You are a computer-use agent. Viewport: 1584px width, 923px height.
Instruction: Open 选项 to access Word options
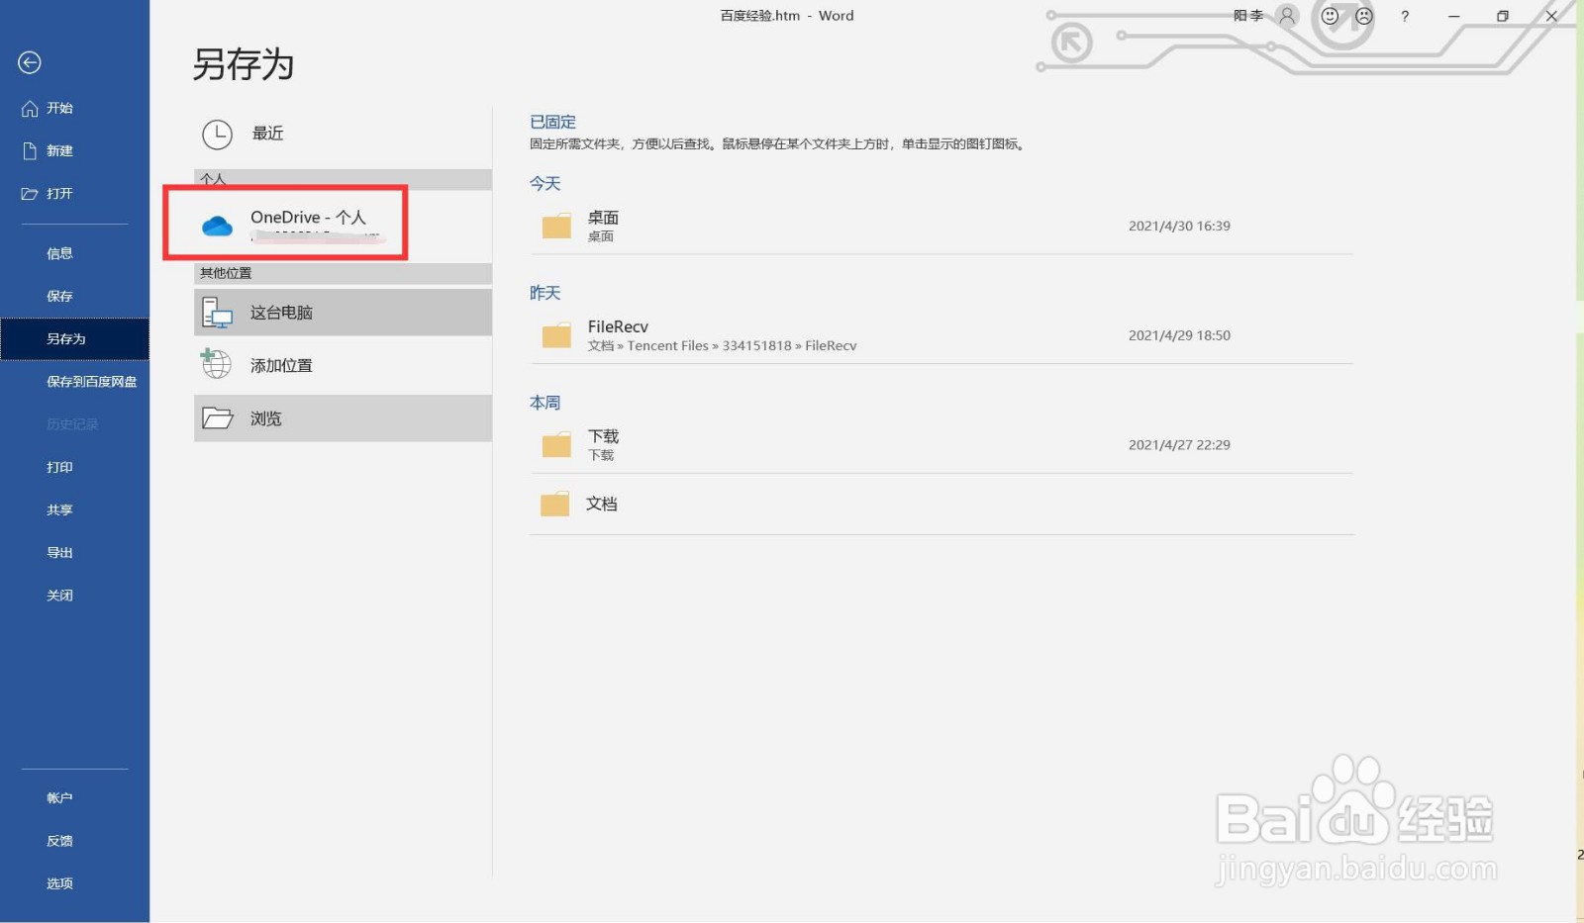click(59, 882)
